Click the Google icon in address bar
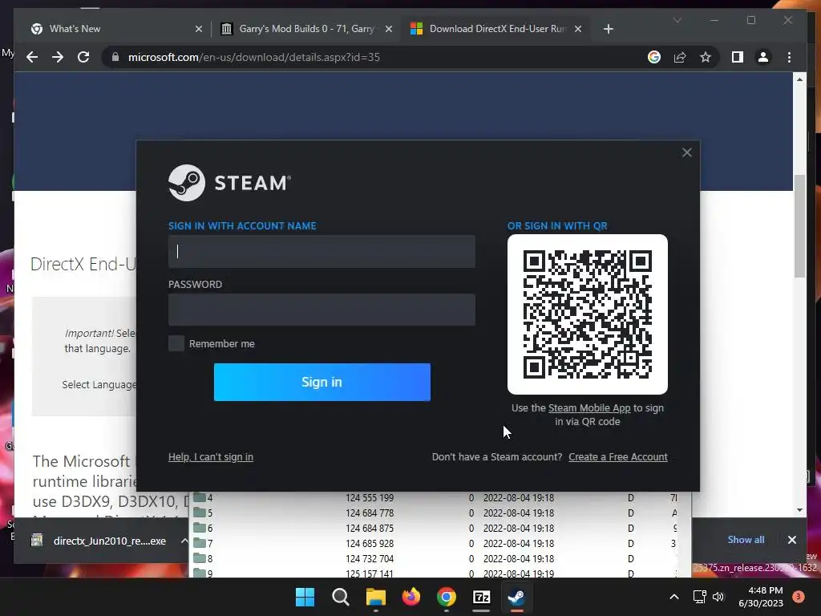Screen dimensions: 821x616 (x=654, y=57)
